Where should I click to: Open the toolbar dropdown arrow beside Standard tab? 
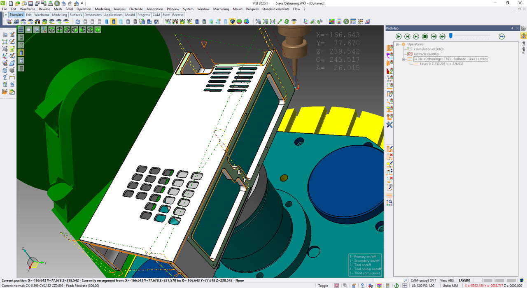(x=6, y=15)
